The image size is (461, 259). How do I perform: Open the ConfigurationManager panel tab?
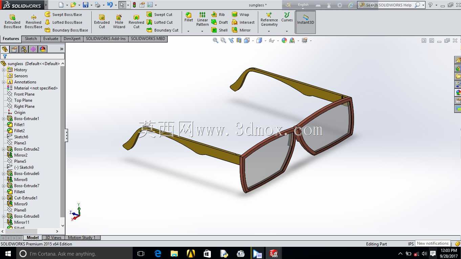click(x=24, y=49)
